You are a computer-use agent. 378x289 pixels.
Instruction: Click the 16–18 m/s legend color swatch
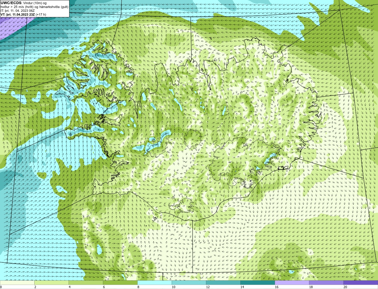(x=292, y=282)
